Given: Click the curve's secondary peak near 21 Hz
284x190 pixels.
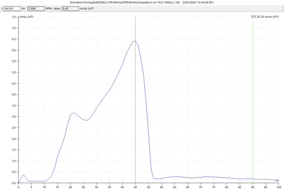Looking at the screenshot, I should [x=74, y=113].
